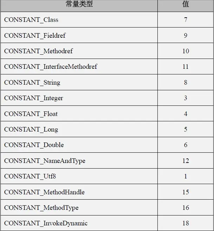214x231 pixels.
Task: Select the CONSTANT_MethodType entry
Action: (41, 208)
